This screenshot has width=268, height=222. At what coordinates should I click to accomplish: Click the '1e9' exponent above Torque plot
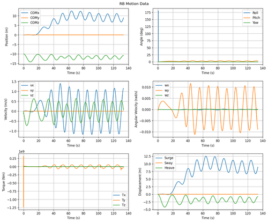coord(21,152)
